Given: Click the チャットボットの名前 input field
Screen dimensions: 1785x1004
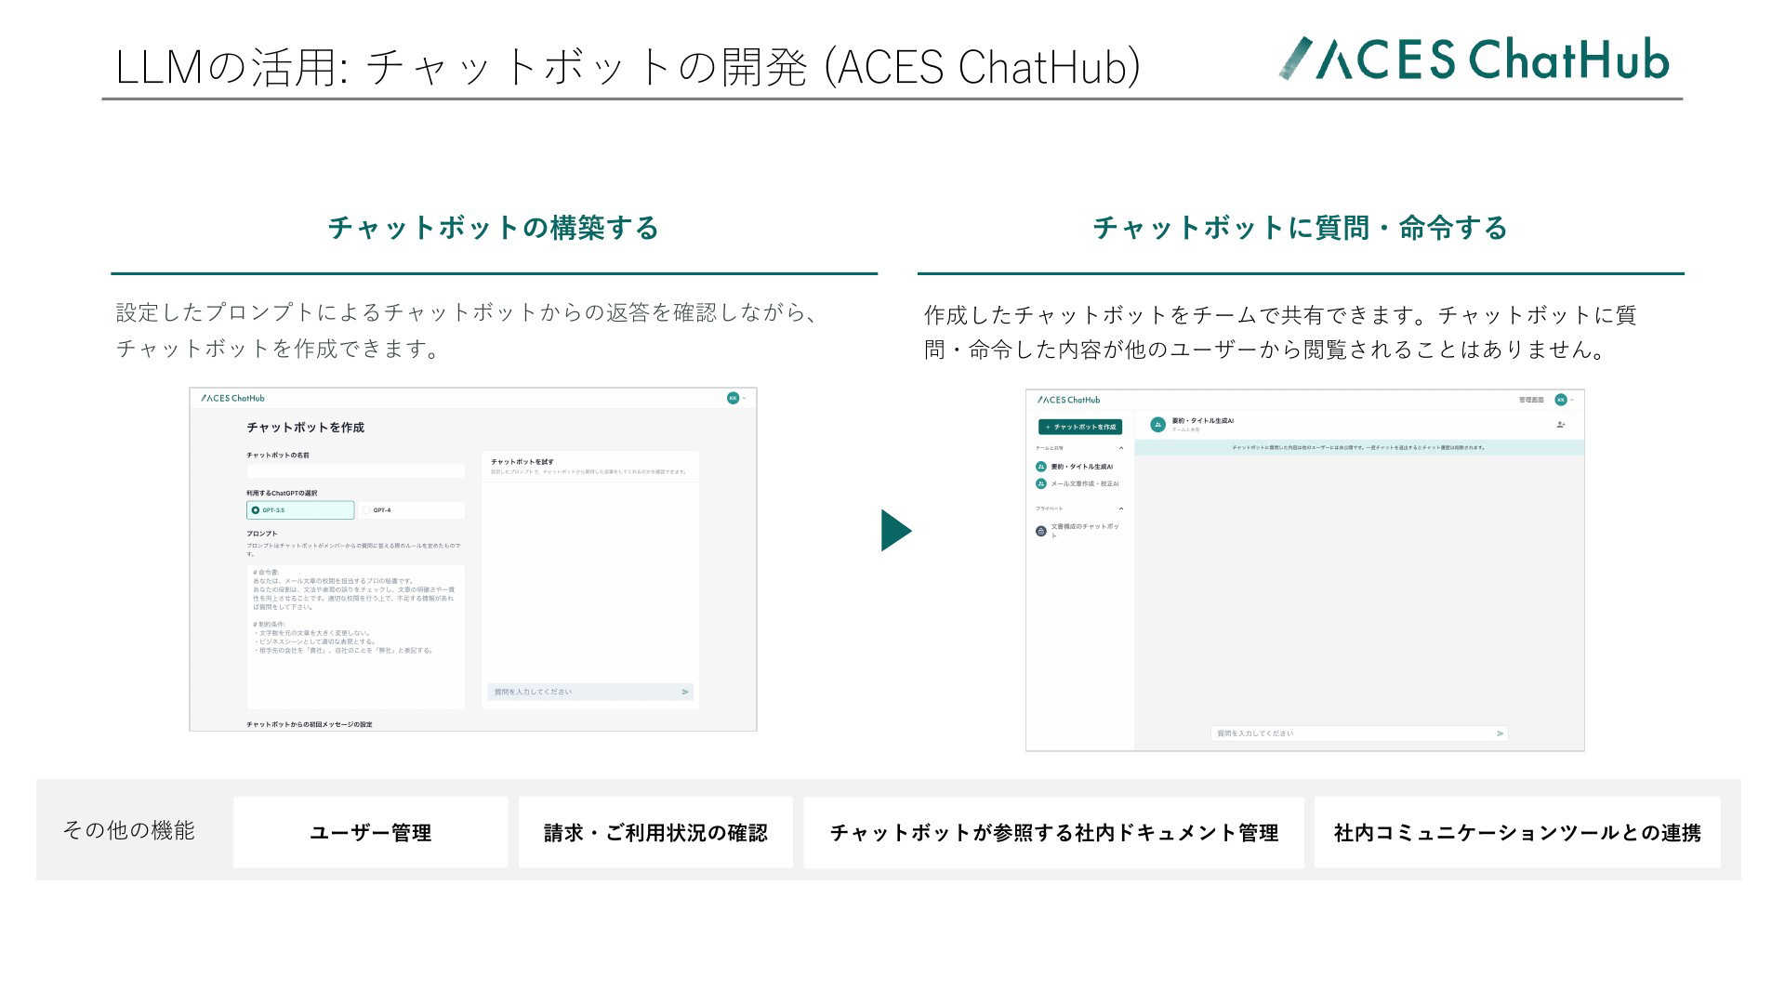Looking at the screenshot, I should tap(355, 470).
